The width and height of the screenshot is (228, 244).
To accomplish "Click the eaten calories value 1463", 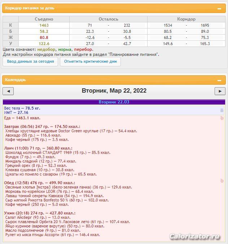I will [x=44, y=26].
